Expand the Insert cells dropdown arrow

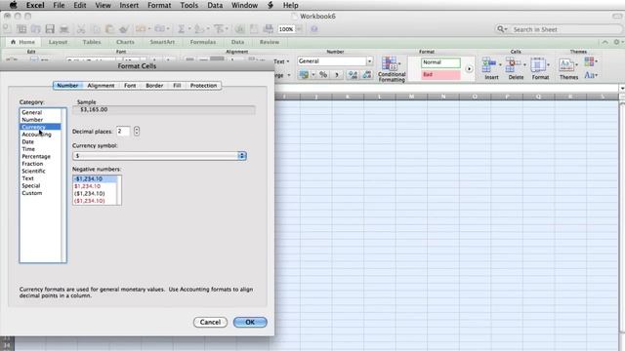500,64
